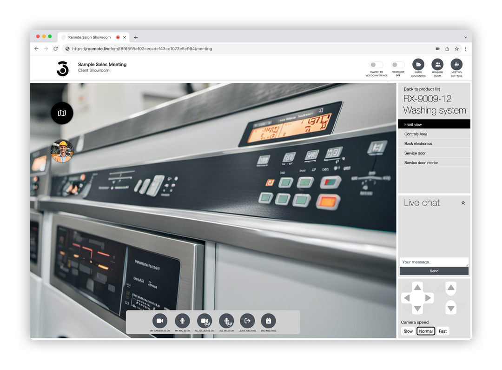
Task: Turn off all cameras
Action: 205,320
